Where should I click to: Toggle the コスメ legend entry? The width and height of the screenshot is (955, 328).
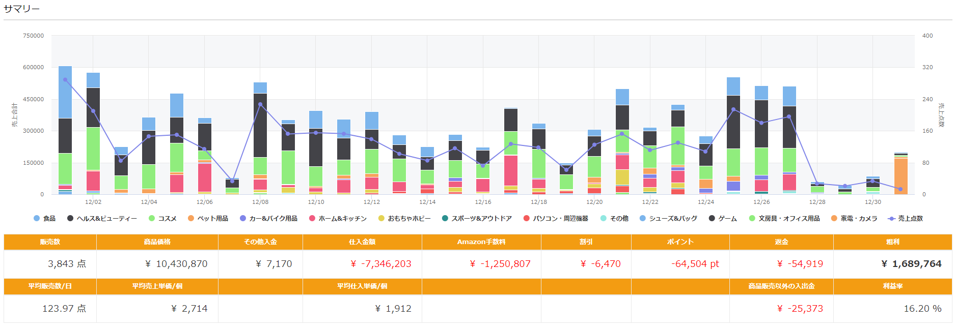click(162, 218)
